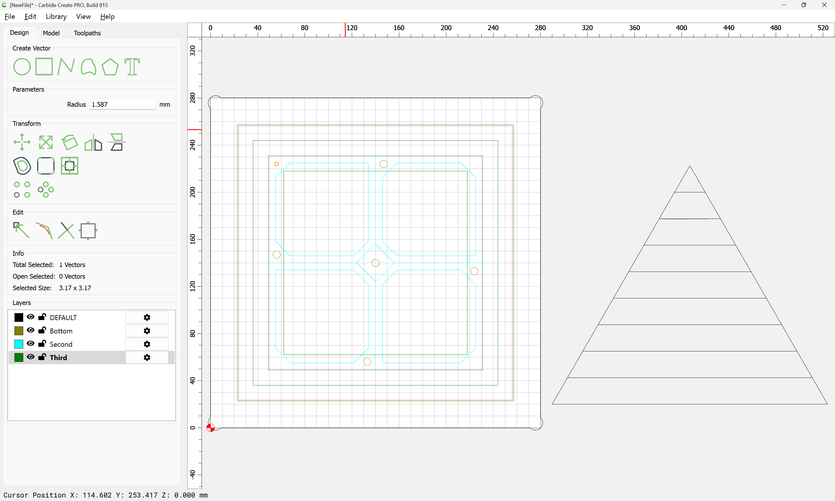This screenshot has height=501, width=835.
Task: Activate the Mirror transform tool
Action: tap(93, 142)
